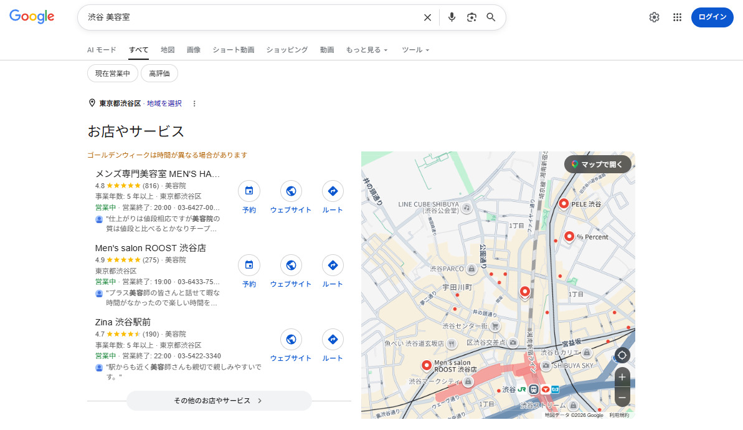Switch to the AI モード tab
This screenshot has height=430, width=743.
click(x=102, y=50)
